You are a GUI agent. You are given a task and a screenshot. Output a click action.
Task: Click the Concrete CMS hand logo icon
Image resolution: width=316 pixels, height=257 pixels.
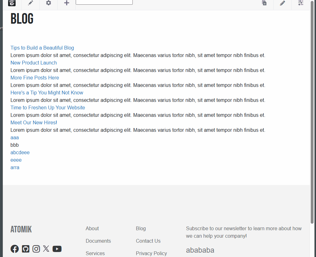[x=12, y=3]
